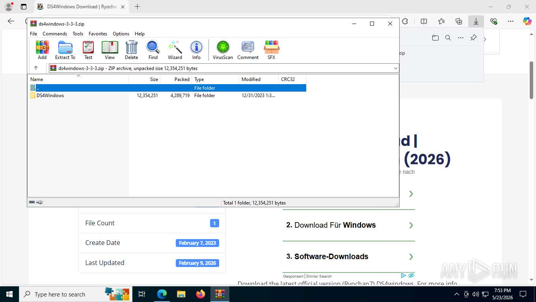Image resolution: width=536 pixels, height=302 pixels.
Task: Open Edge tab actions menu icon
Action: (24, 7)
